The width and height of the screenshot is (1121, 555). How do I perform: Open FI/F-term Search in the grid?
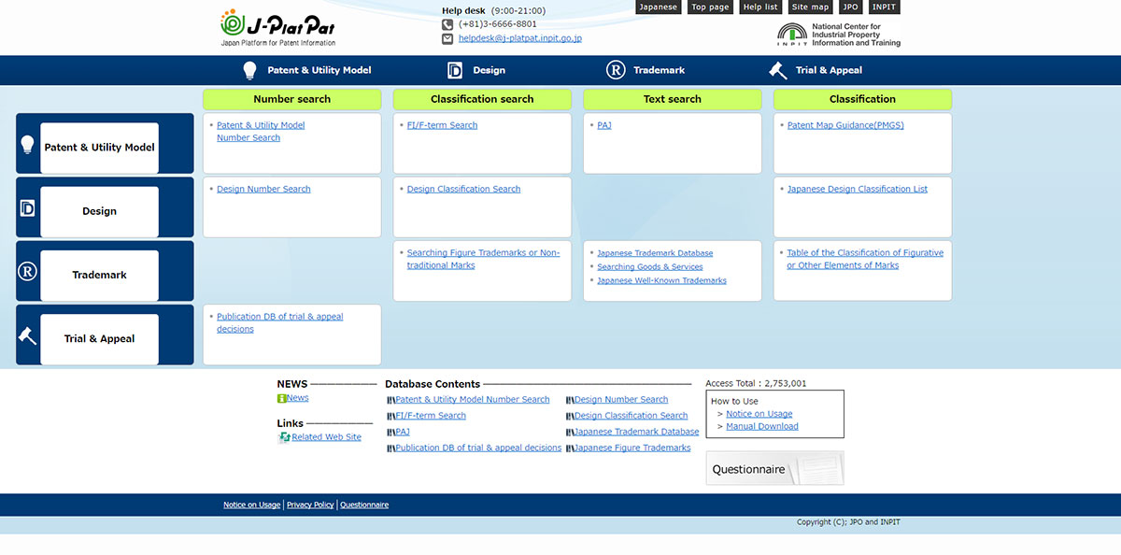(442, 125)
